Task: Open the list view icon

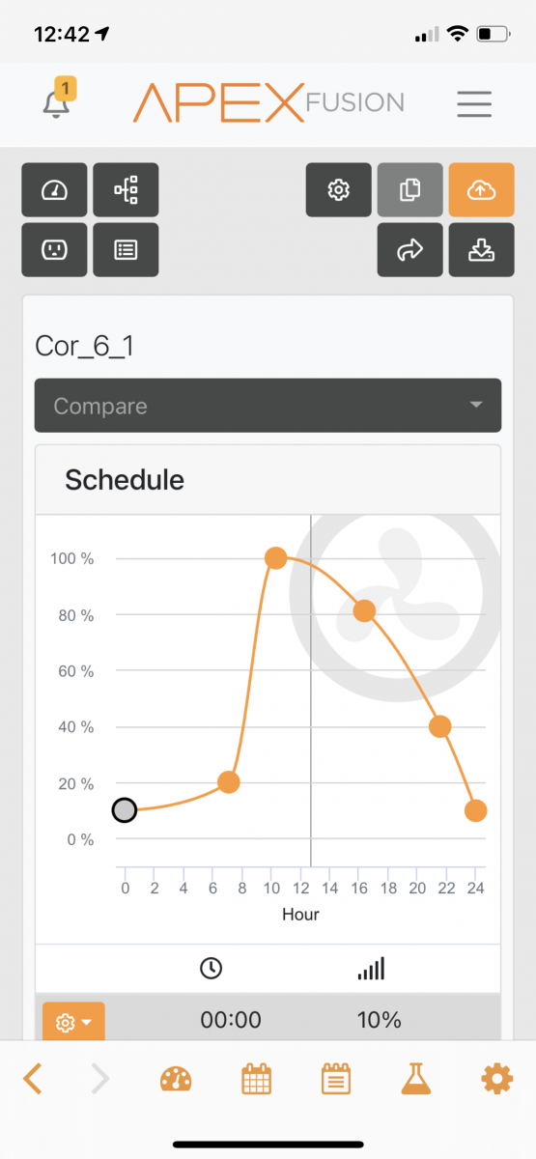Action: click(126, 249)
